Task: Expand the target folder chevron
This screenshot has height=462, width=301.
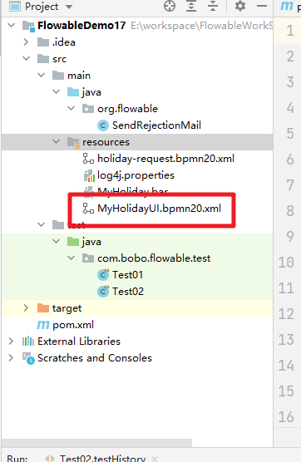Action: [26, 308]
